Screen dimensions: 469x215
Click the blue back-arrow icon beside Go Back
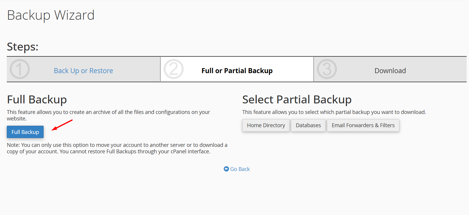[226, 169]
